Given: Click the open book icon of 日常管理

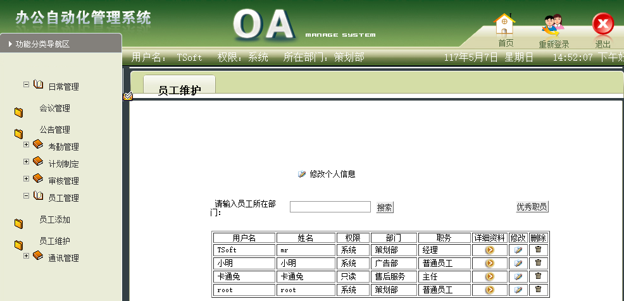Looking at the screenshot, I should click(x=38, y=84).
